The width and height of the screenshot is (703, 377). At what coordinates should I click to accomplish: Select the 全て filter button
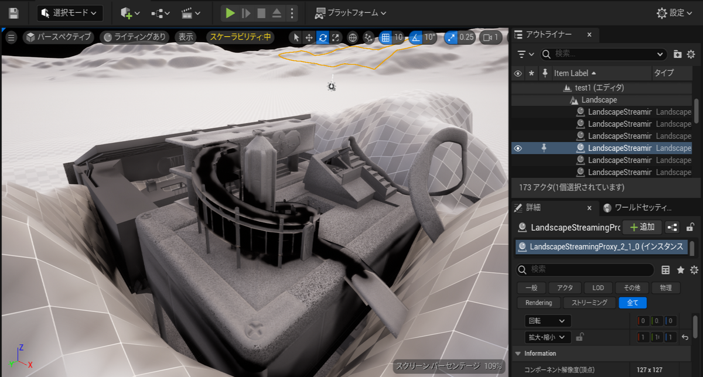633,303
